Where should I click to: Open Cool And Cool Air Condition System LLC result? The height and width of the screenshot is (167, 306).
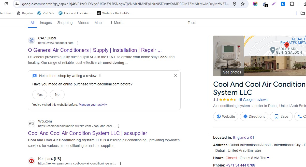pyautogui.click(x=88, y=133)
